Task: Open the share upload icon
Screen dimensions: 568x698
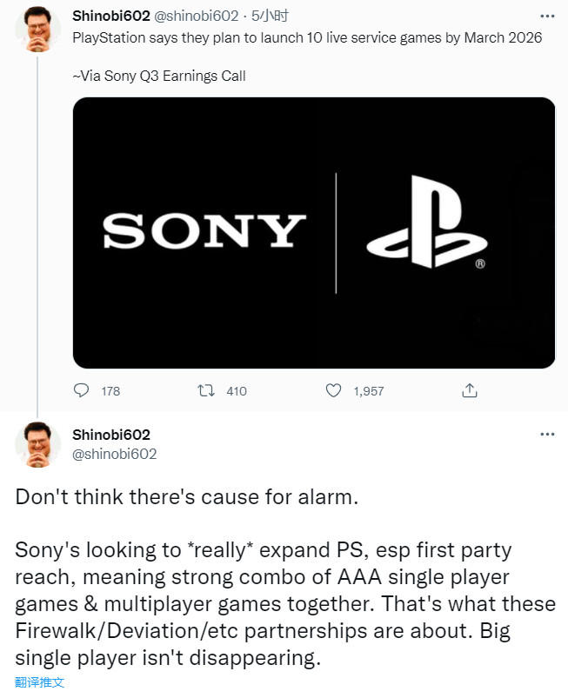Action: click(470, 390)
